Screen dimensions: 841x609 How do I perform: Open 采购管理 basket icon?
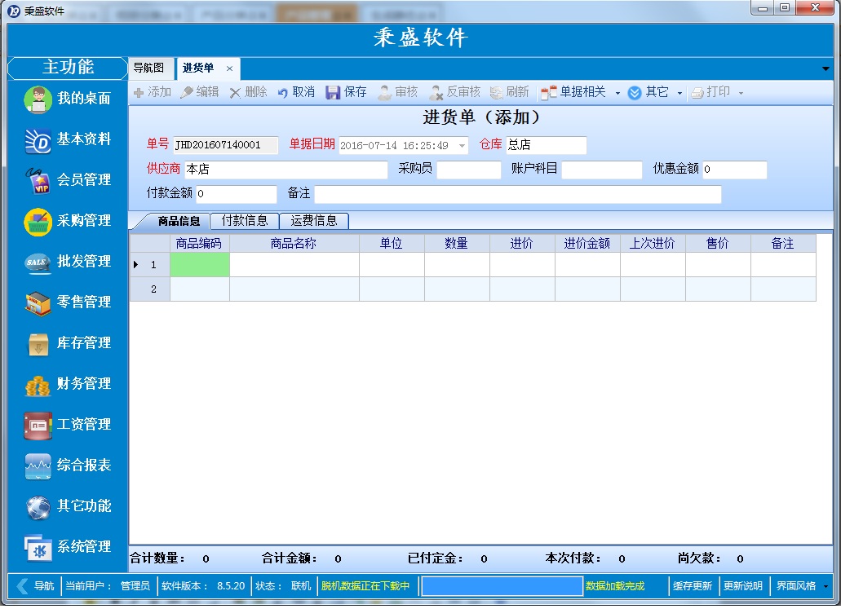click(38, 222)
